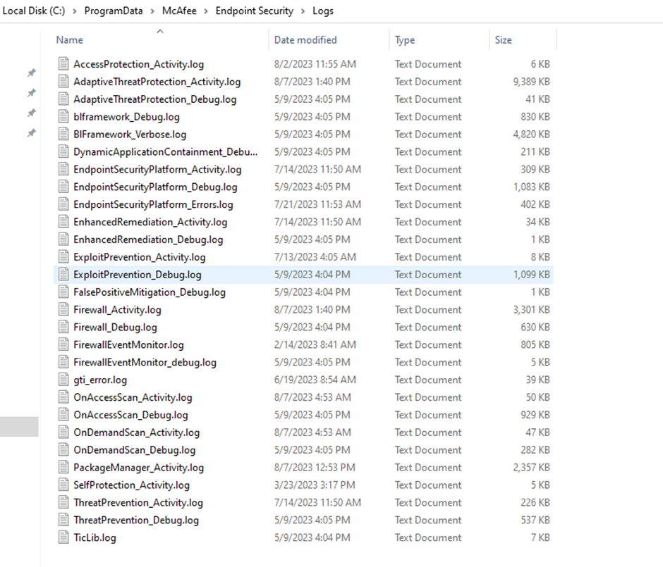Screen dimensions: 663x567
Task: Select the gti_error.log file icon
Action: 62,379
